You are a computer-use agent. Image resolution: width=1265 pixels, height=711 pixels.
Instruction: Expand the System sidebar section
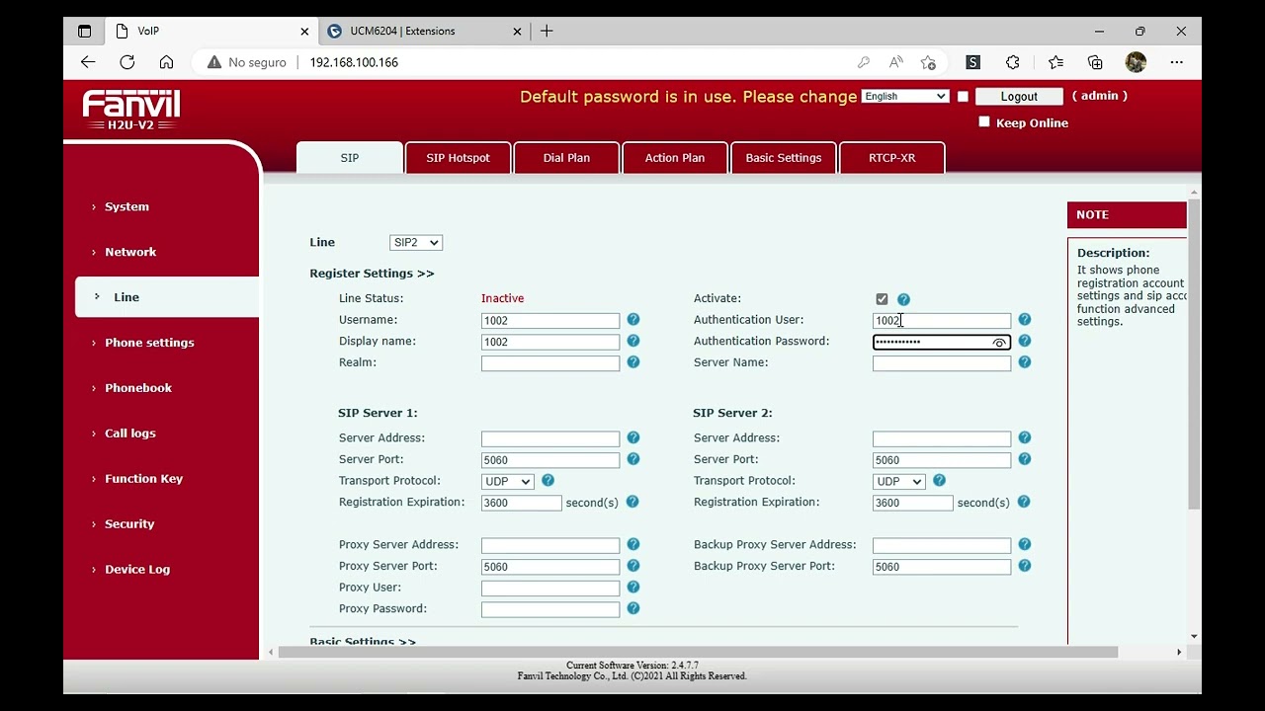[126, 206]
